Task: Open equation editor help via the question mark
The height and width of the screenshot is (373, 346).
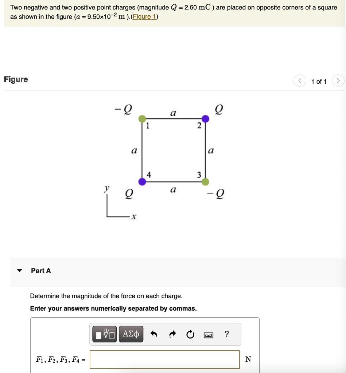Action: 227,334
